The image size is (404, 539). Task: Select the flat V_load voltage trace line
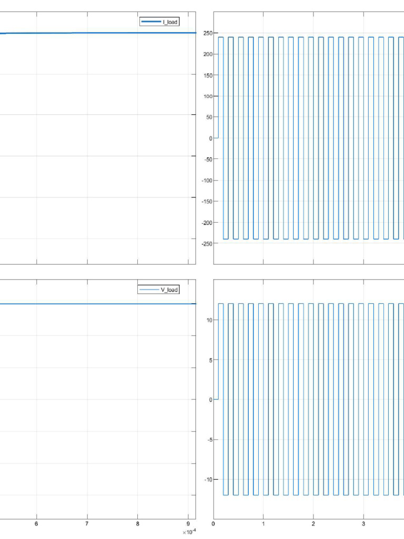[x=98, y=304]
